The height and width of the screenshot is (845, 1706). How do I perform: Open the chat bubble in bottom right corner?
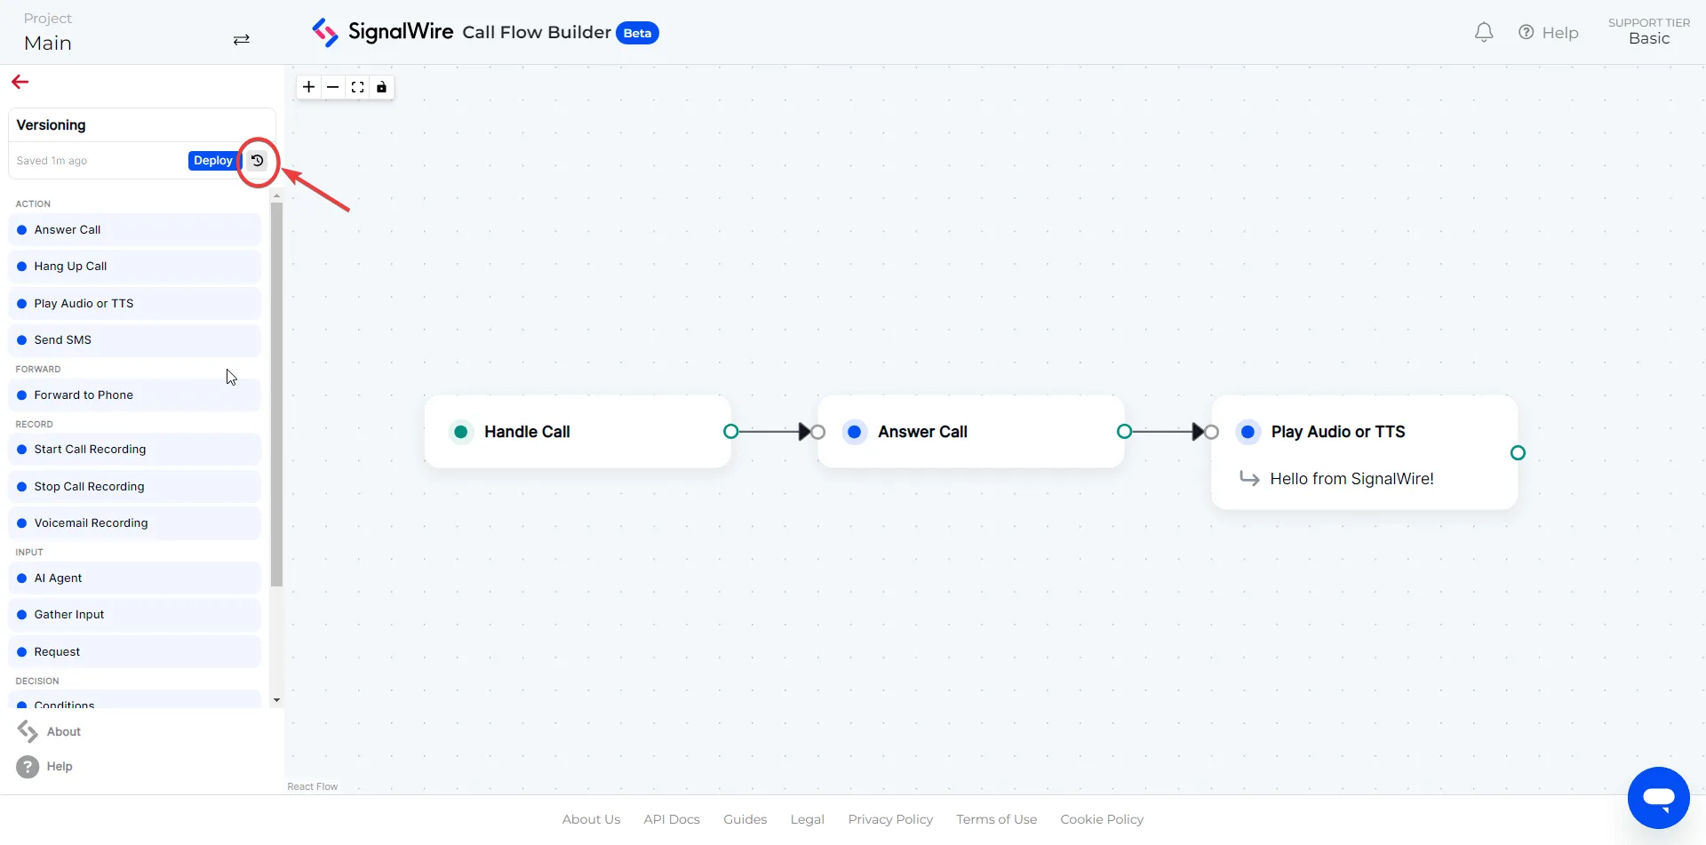click(x=1660, y=797)
